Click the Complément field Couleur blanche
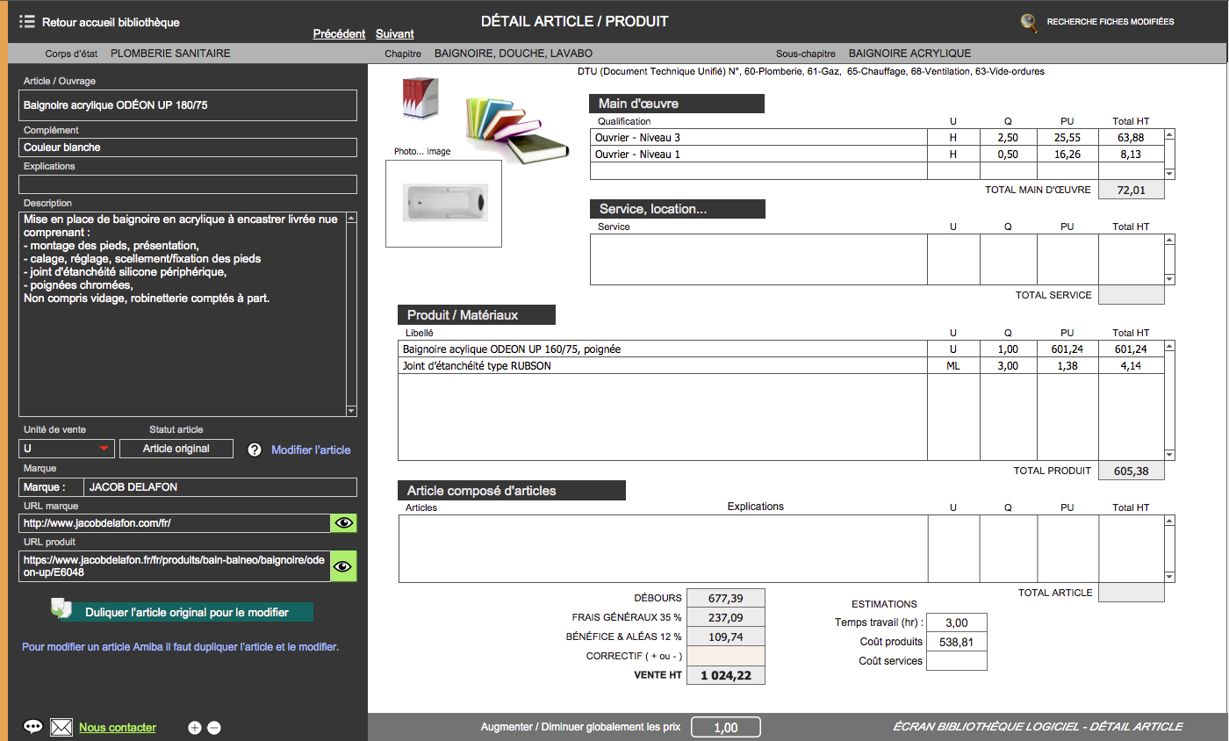This screenshot has width=1229, height=741. (x=188, y=147)
